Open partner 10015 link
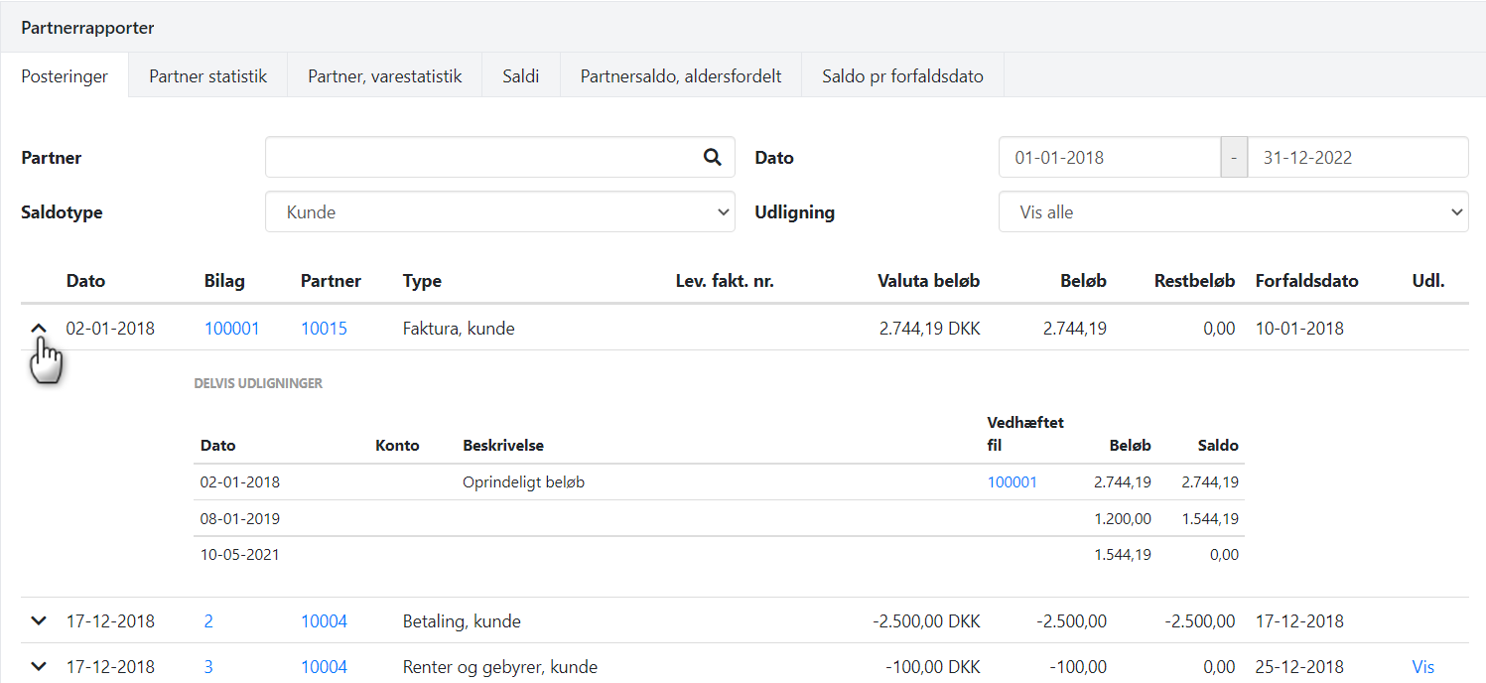Image resolution: width=1486 pixels, height=683 pixels. pos(324,327)
